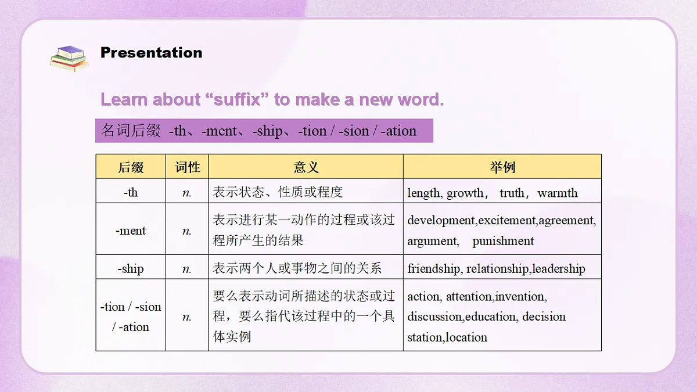The height and width of the screenshot is (392, 697).
Task: Select the meaning starting 要么表示动词
Action: click(304, 315)
